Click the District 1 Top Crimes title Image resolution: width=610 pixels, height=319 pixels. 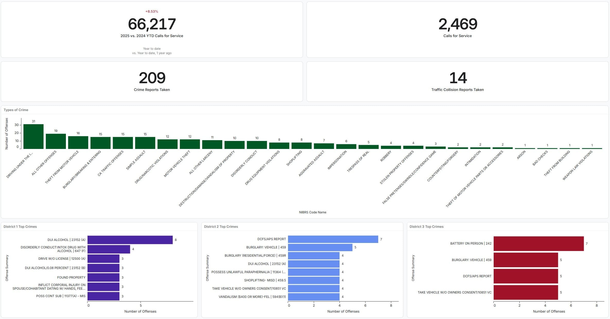click(20, 226)
